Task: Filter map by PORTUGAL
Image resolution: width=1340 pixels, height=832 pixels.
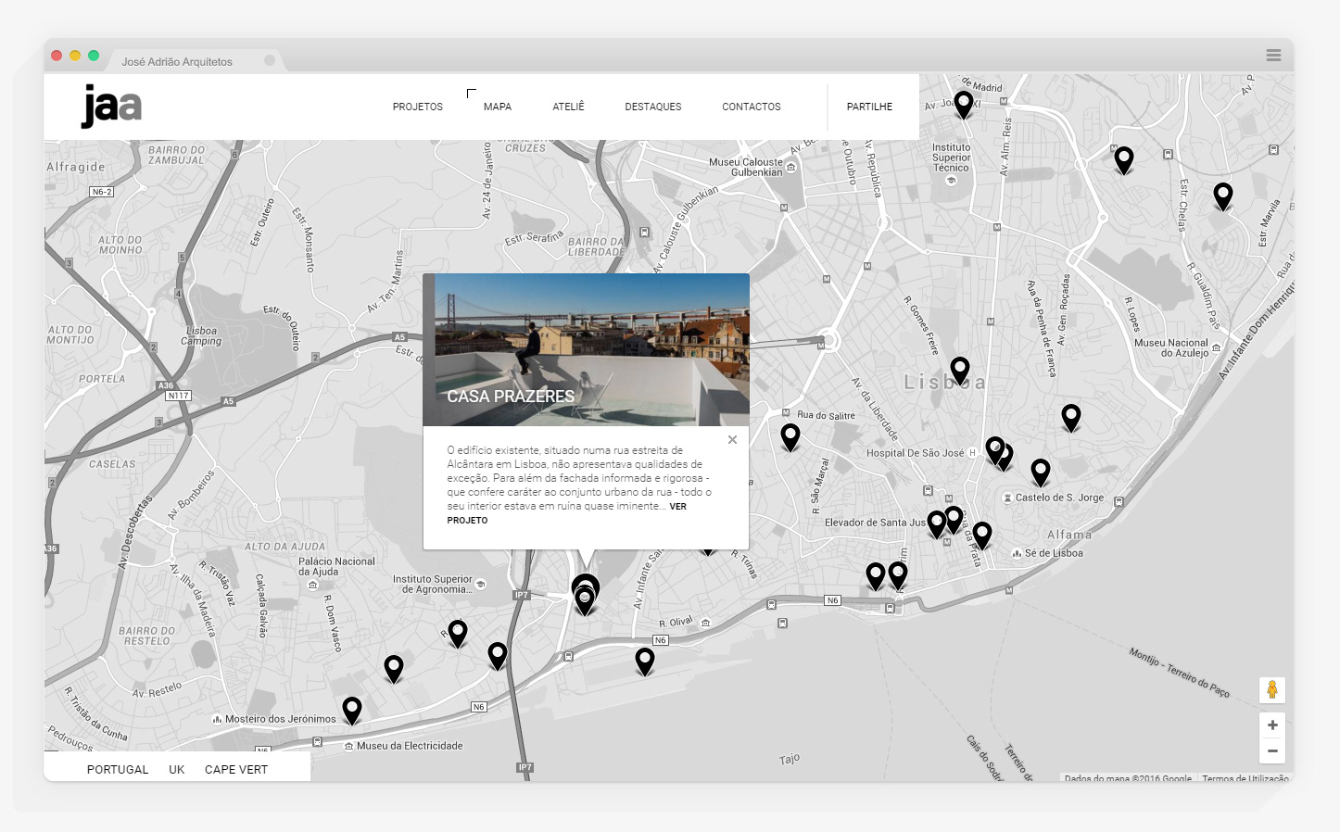Action: [118, 770]
